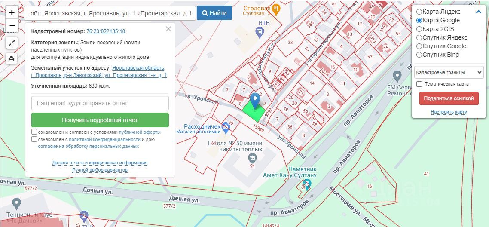Collapse the map layer panel chevron

(478, 12)
